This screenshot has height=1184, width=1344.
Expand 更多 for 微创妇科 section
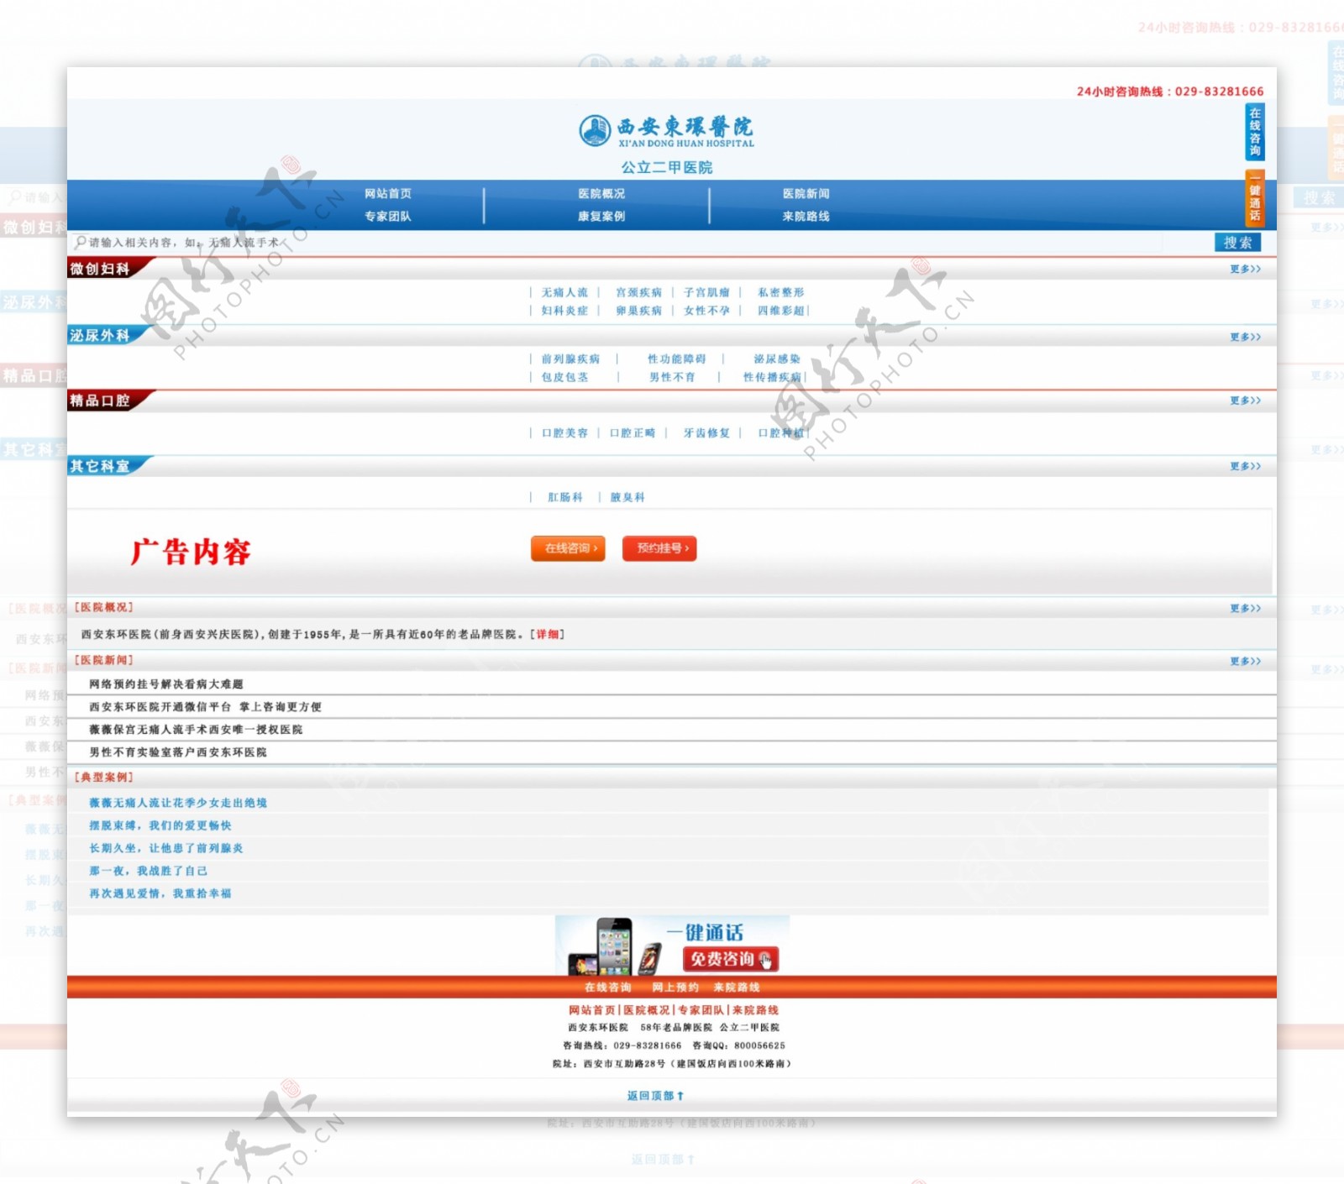(x=1245, y=269)
